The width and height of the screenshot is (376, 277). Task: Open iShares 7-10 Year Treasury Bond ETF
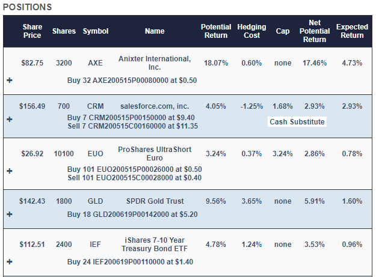tap(155, 245)
